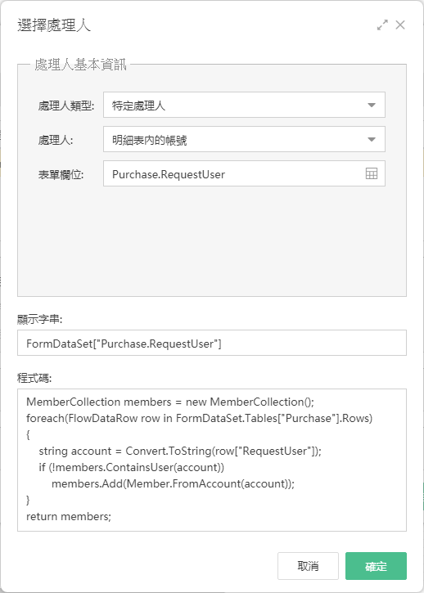Close the 選擇處理人 dialog

[x=400, y=25]
